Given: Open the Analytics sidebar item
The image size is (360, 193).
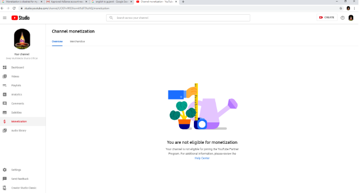Looking at the screenshot, I should click(23, 95).
